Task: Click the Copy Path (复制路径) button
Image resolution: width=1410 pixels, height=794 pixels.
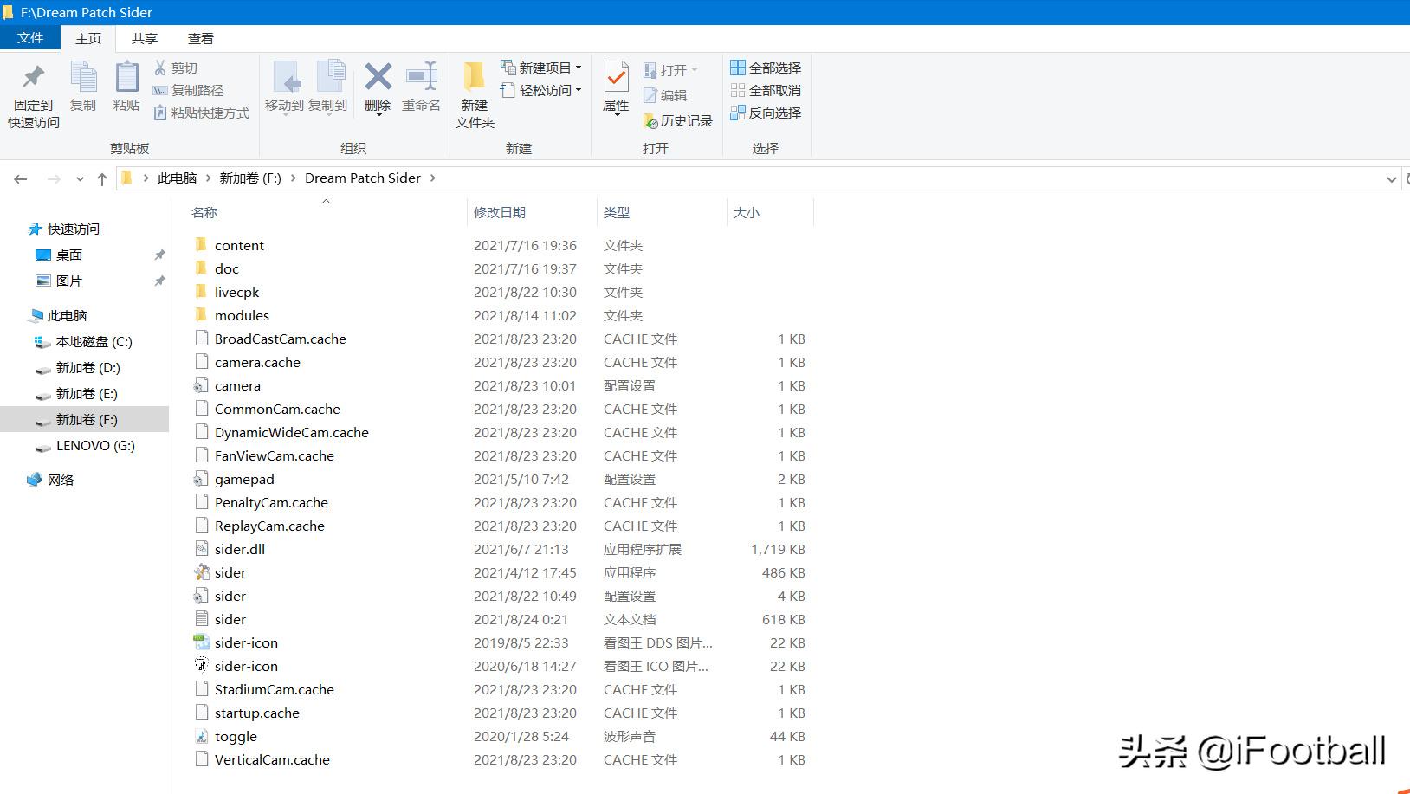Action: [188, 90]
